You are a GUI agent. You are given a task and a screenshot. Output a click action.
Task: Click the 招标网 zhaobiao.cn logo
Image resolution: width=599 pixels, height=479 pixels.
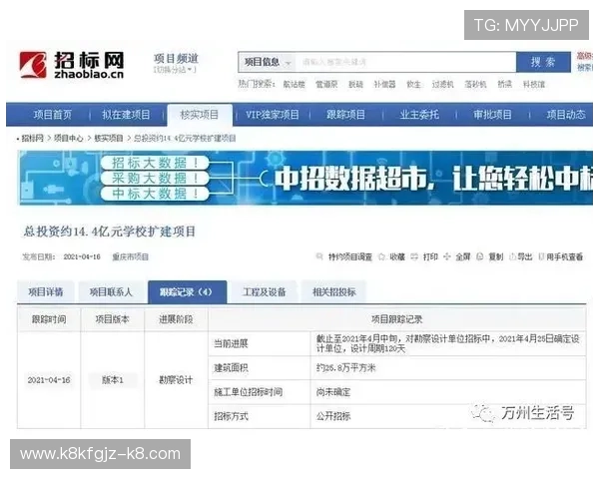pyautogui.click(x=72, y=65)
